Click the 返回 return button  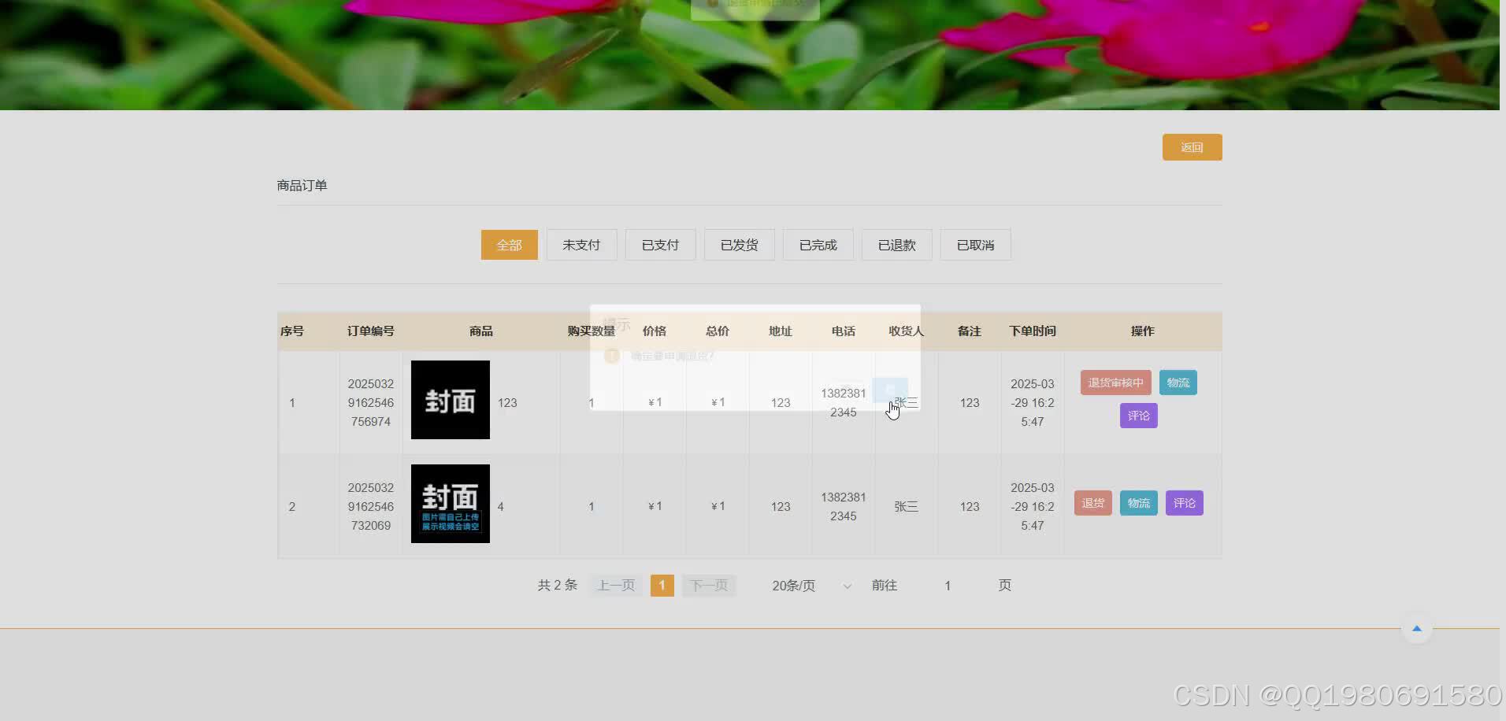click(1192, 147)
